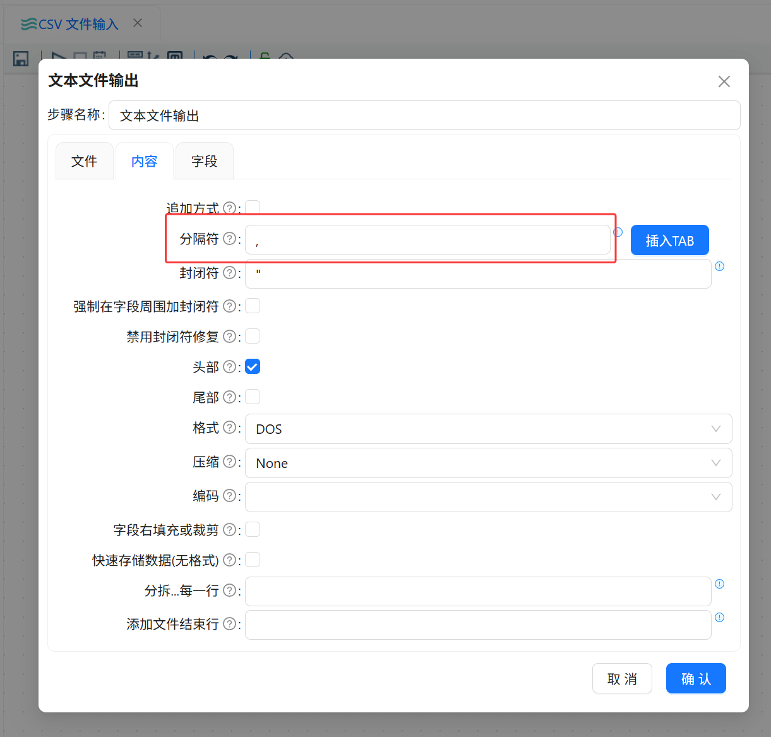Click the 确认 button
Screen dimensions: 771x737
click(x=696, y=678)
